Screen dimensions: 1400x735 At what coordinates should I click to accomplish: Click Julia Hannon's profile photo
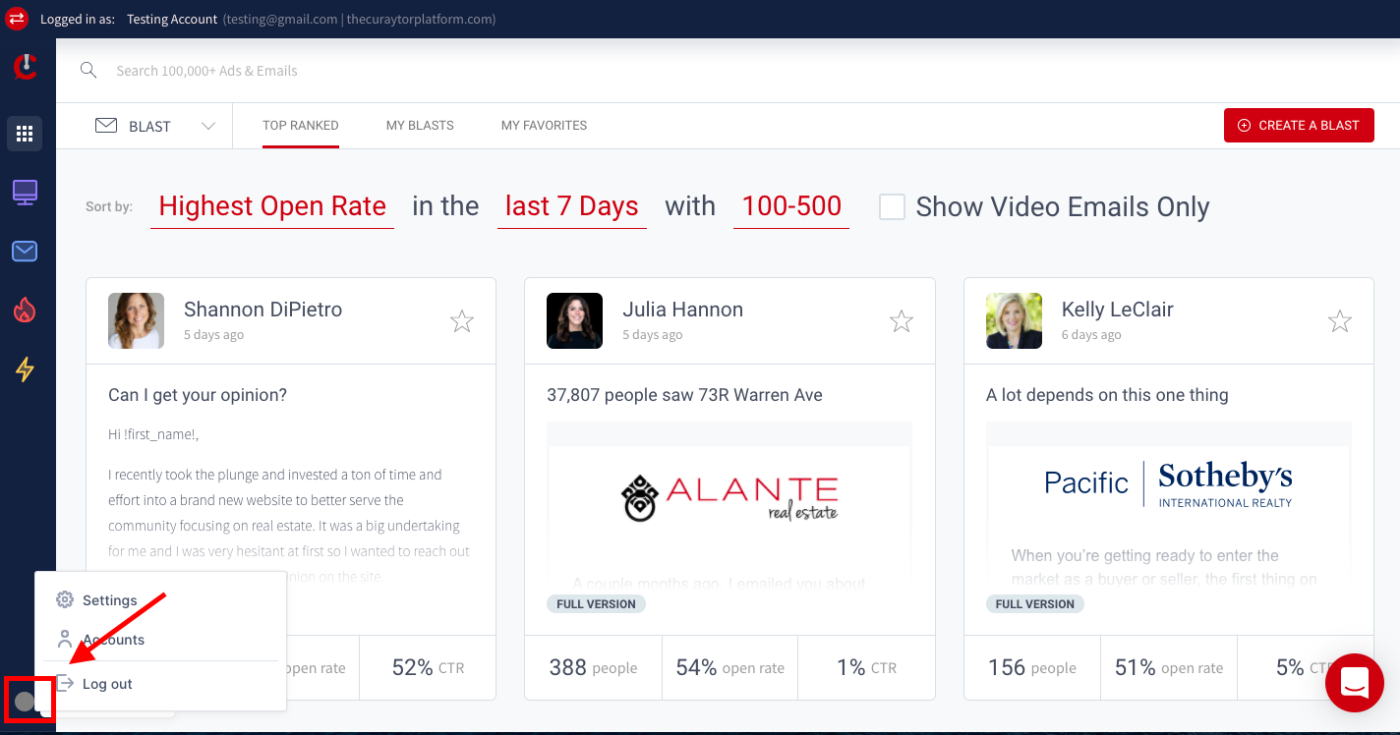point(574,320)
